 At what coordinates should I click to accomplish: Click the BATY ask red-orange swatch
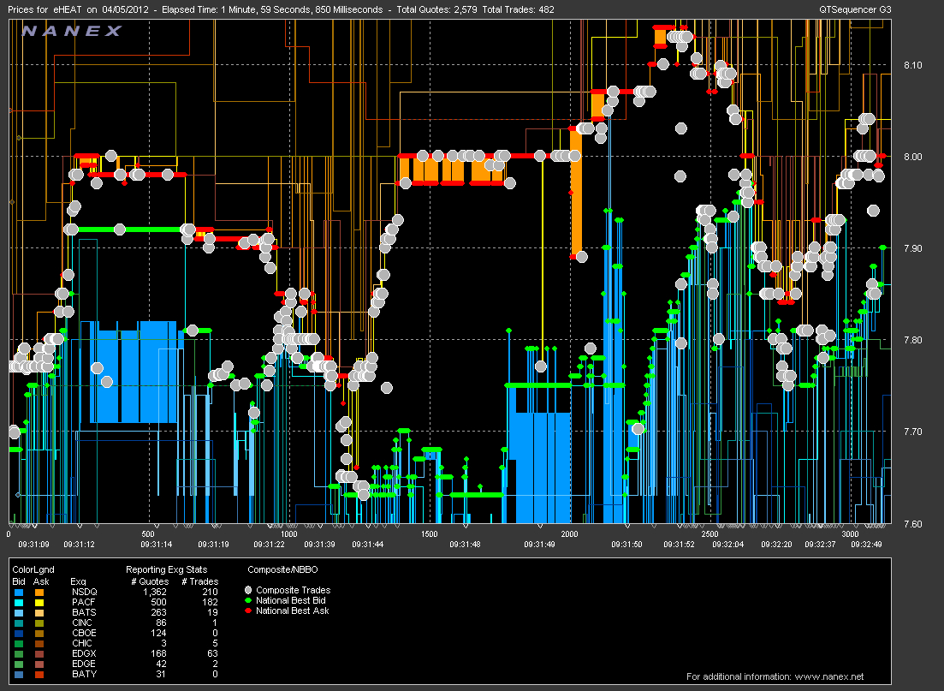tap(39, 674)
